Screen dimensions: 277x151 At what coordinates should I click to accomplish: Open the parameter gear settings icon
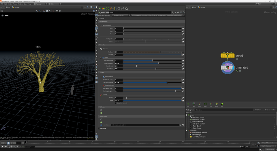click(173, 12)
